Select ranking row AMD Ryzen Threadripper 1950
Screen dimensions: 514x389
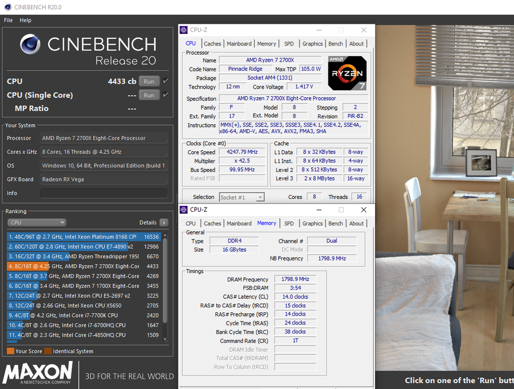tap(84, 256)
